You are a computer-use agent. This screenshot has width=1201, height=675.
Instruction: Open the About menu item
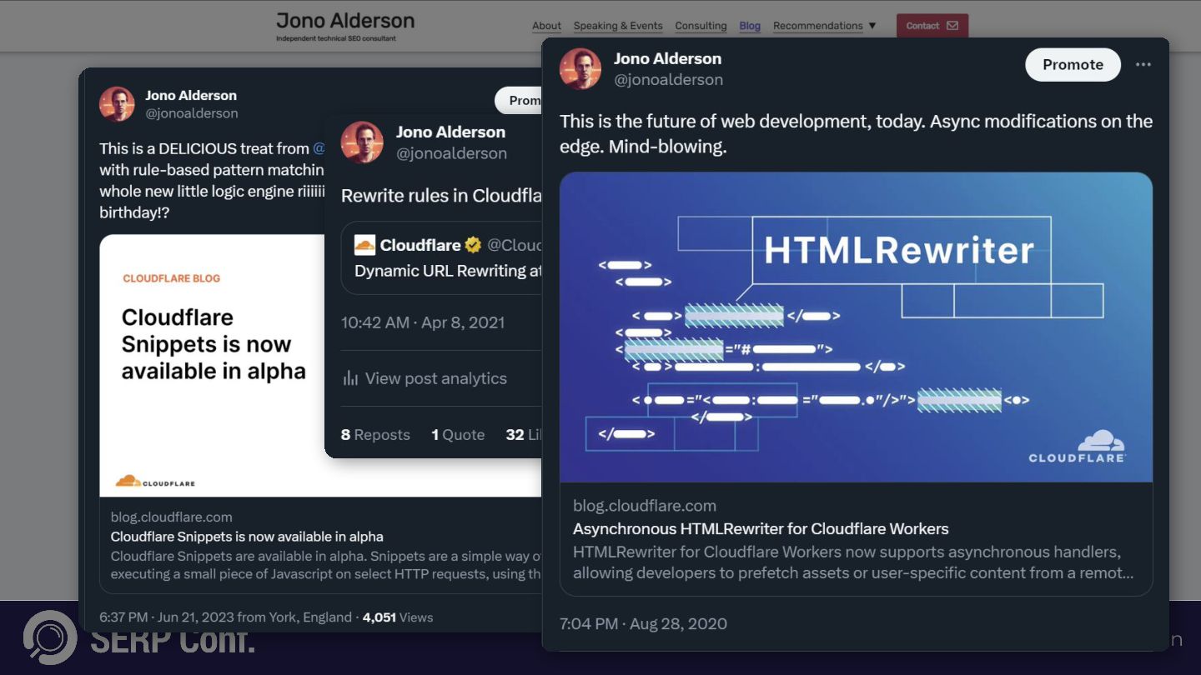coord(546,26)
